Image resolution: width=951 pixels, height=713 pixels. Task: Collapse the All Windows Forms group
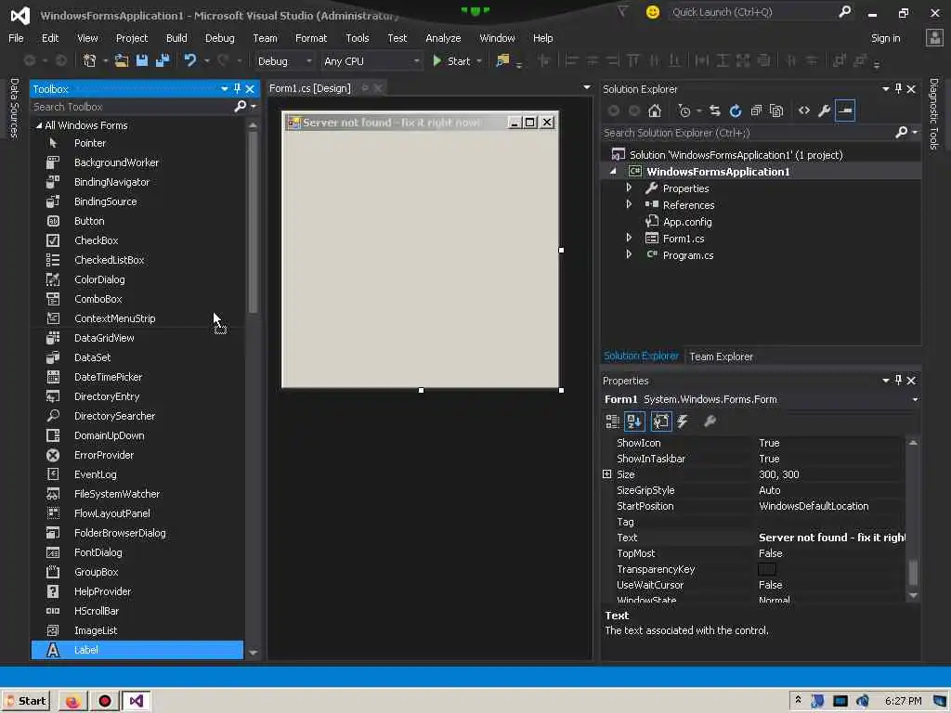[39, 125]
